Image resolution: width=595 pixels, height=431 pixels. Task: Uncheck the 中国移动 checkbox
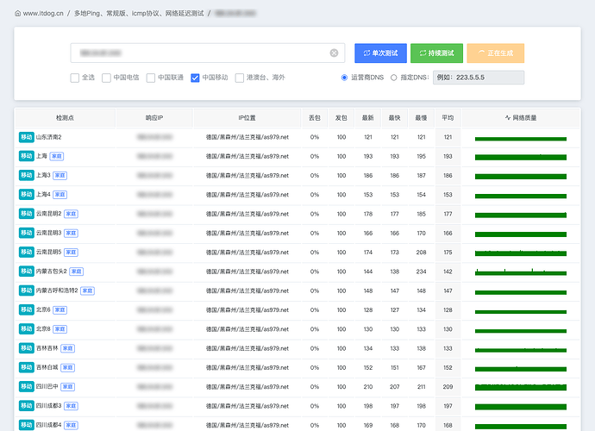coord(195,78)
